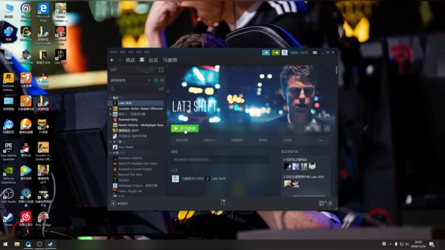Select Counter-Strike: Global Offensive in library

pyautogui.click(x=137, y=108)
